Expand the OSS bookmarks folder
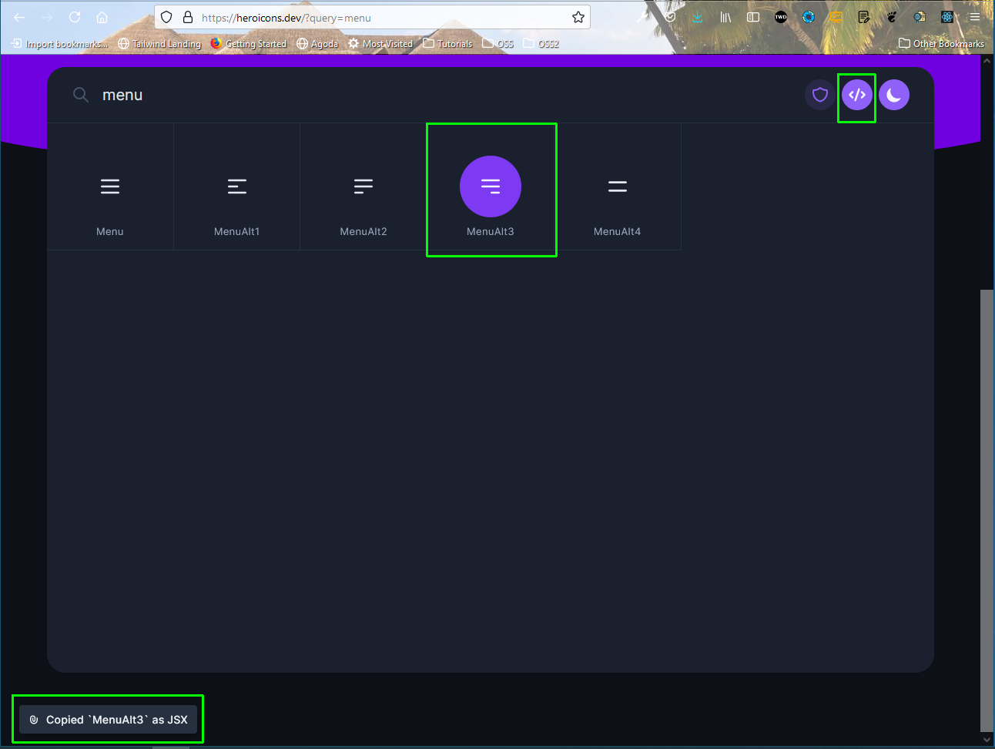Image resolution: width=995 pixels, height=749 pixels. pyautogui.click(x=497, y=44)
